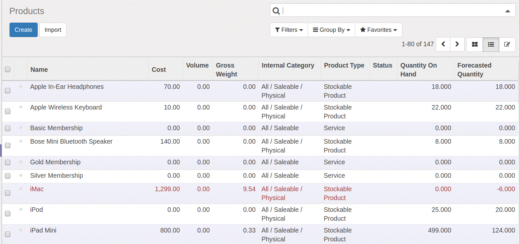Open the Apple Wireless Keyboard product

[66, 107]
